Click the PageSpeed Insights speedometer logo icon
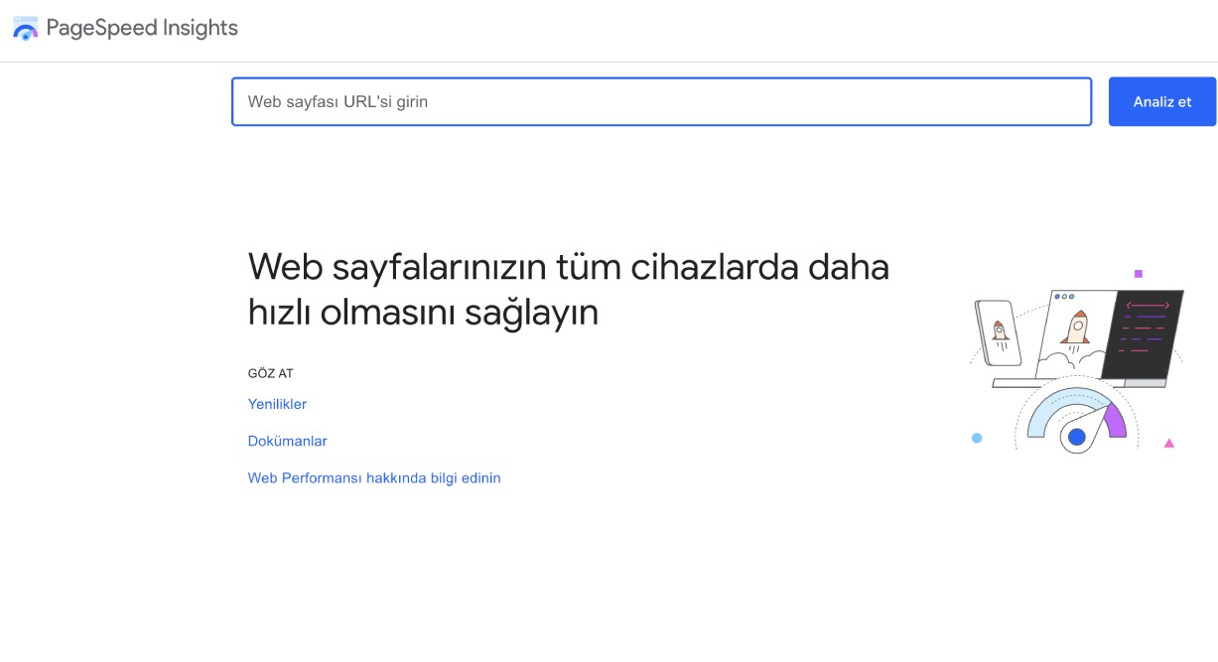Image resolution: width=1218 pixels, height=662 pixels. click(25, 30)
